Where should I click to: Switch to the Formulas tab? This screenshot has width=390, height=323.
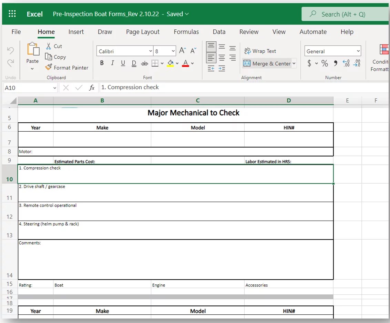[186, 32]
